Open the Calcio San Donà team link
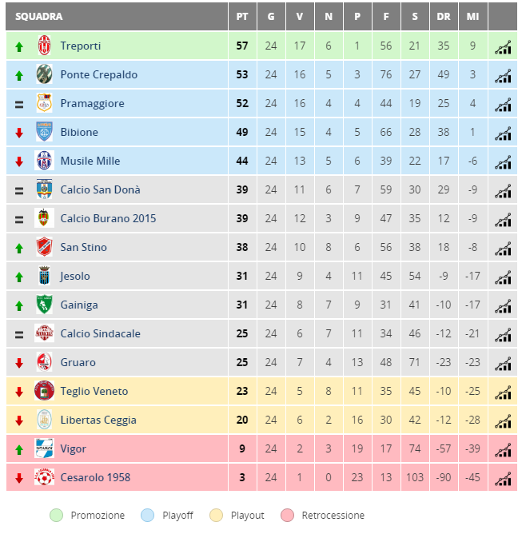This screenshot has width=522, height=538. (x=100, y=189)
